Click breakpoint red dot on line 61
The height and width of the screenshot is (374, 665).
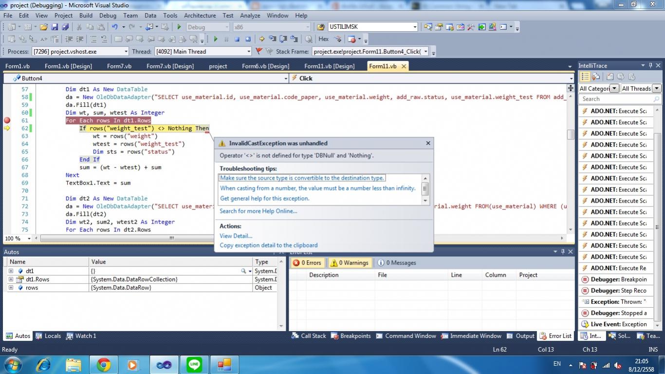pyautogui.click(x=7, y=120)
